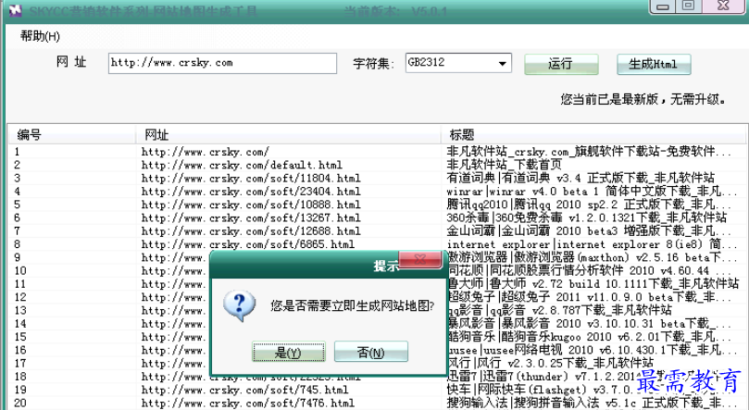The width and height of the screenshot is (749, 410).
Task: Click the 暴风影音 2010 title cell
Action: pyautogui.click(x=589, y=324)
